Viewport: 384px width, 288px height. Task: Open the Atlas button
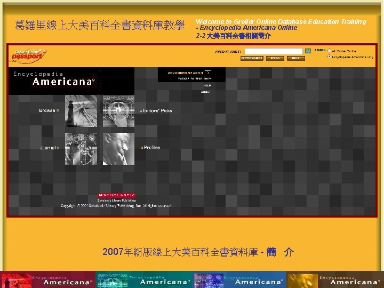click(275, 58)
